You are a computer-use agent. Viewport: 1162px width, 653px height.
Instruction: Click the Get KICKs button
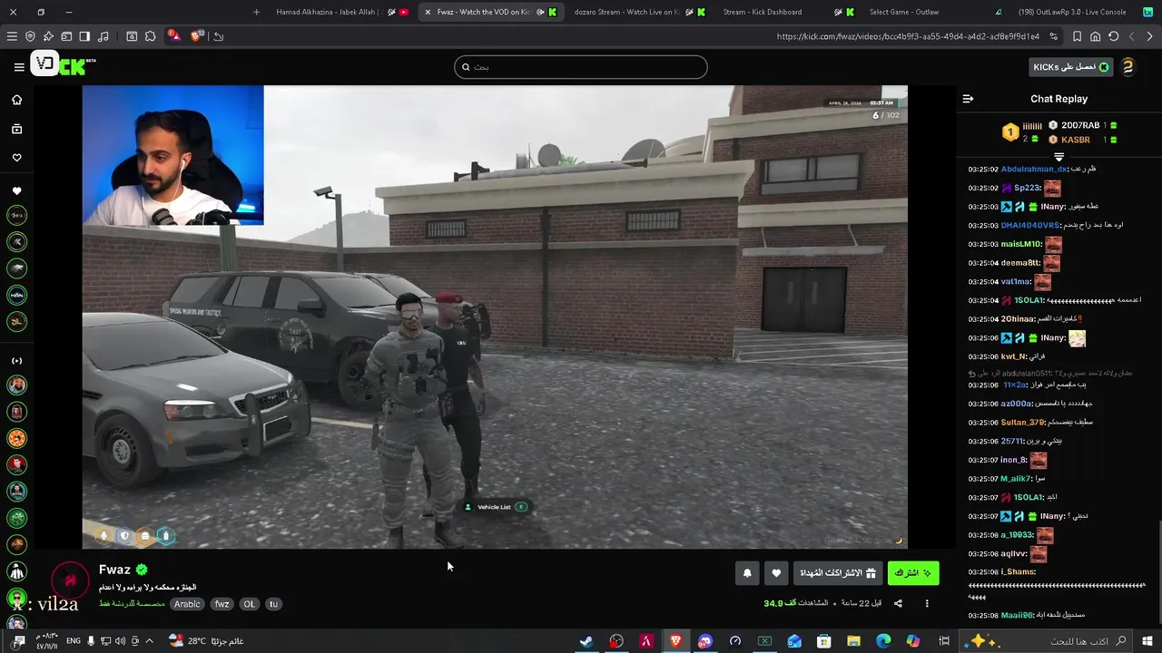click(1071, 67)
